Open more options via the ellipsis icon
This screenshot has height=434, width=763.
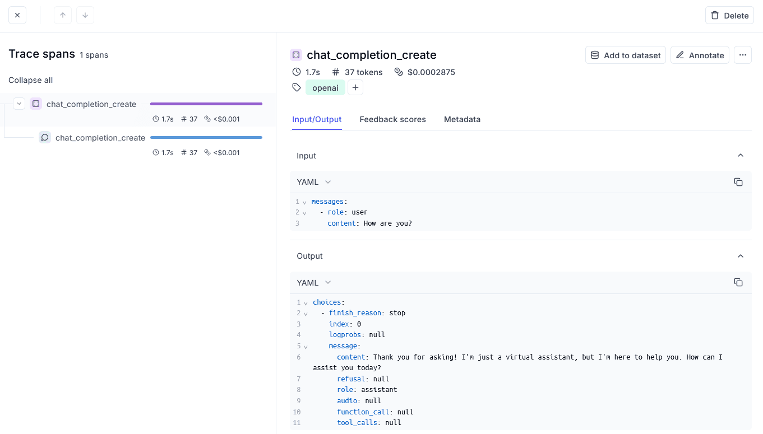[x=743, y=55]
